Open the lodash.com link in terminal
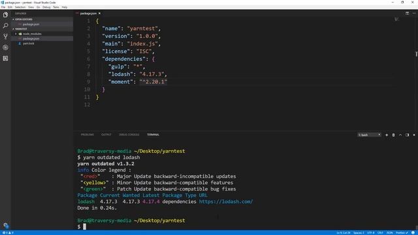Screen dimensions: 418x235 [x=226, y=202]
